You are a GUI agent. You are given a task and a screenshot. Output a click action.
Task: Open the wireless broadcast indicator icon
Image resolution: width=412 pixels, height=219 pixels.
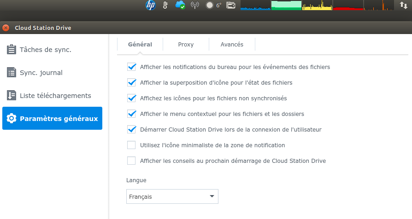click(x=195, y=6)
